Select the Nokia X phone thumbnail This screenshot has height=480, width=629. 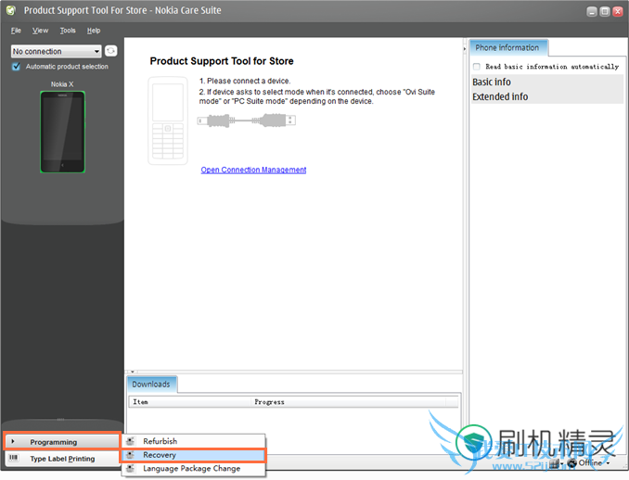click(x=62, y=132)
